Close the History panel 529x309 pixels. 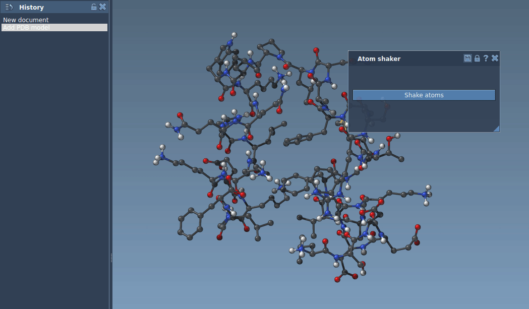point(102,7)
